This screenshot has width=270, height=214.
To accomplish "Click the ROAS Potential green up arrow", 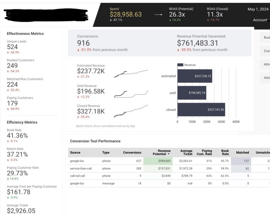I will [x=170, y=20].
